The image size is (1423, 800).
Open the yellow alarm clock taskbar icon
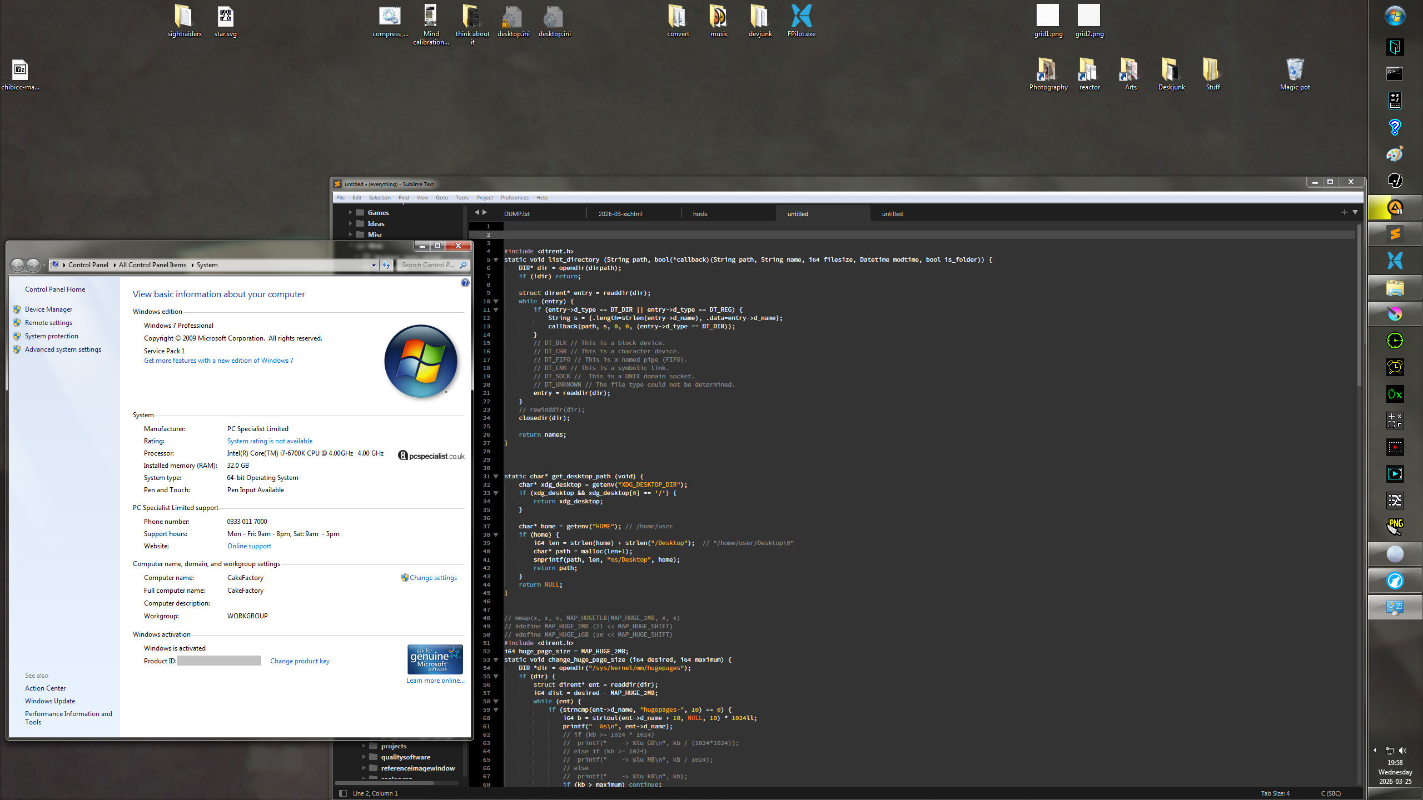tap(1395, 367)
